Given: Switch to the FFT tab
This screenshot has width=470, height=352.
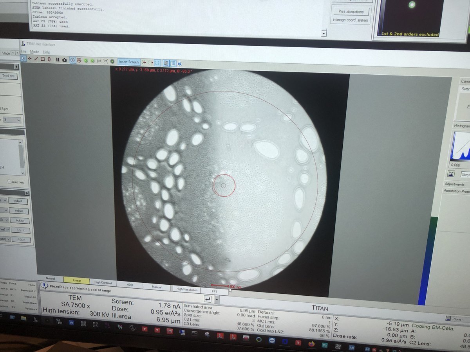Looking at the screenshot, I should (x=214, y=291).
